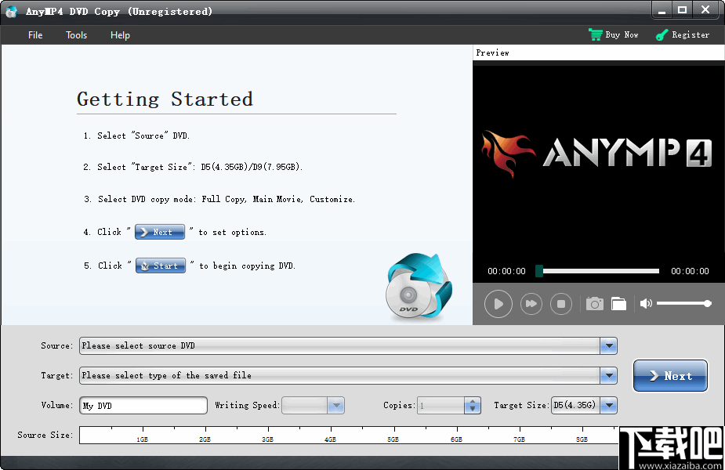Open the Help menu
Viewport: 725px width, 470px height.
120,34
